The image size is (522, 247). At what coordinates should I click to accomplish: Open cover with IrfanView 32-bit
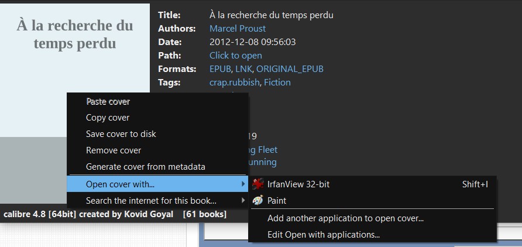pos(298,184)
